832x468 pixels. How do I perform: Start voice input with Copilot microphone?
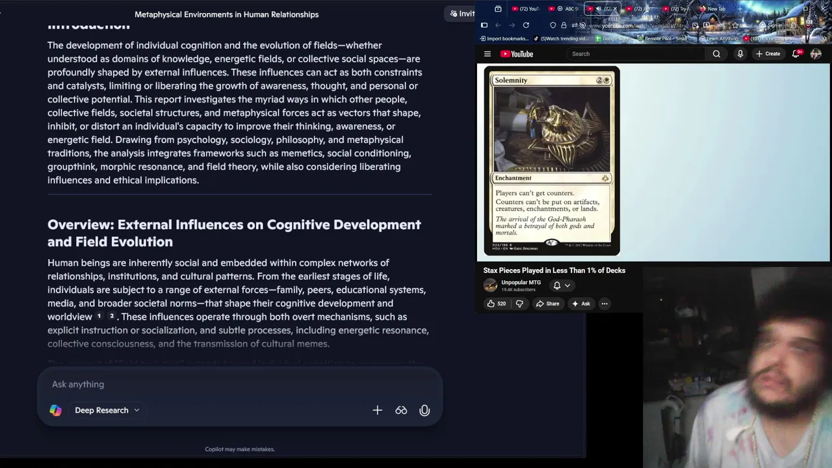tap(424, 410)
